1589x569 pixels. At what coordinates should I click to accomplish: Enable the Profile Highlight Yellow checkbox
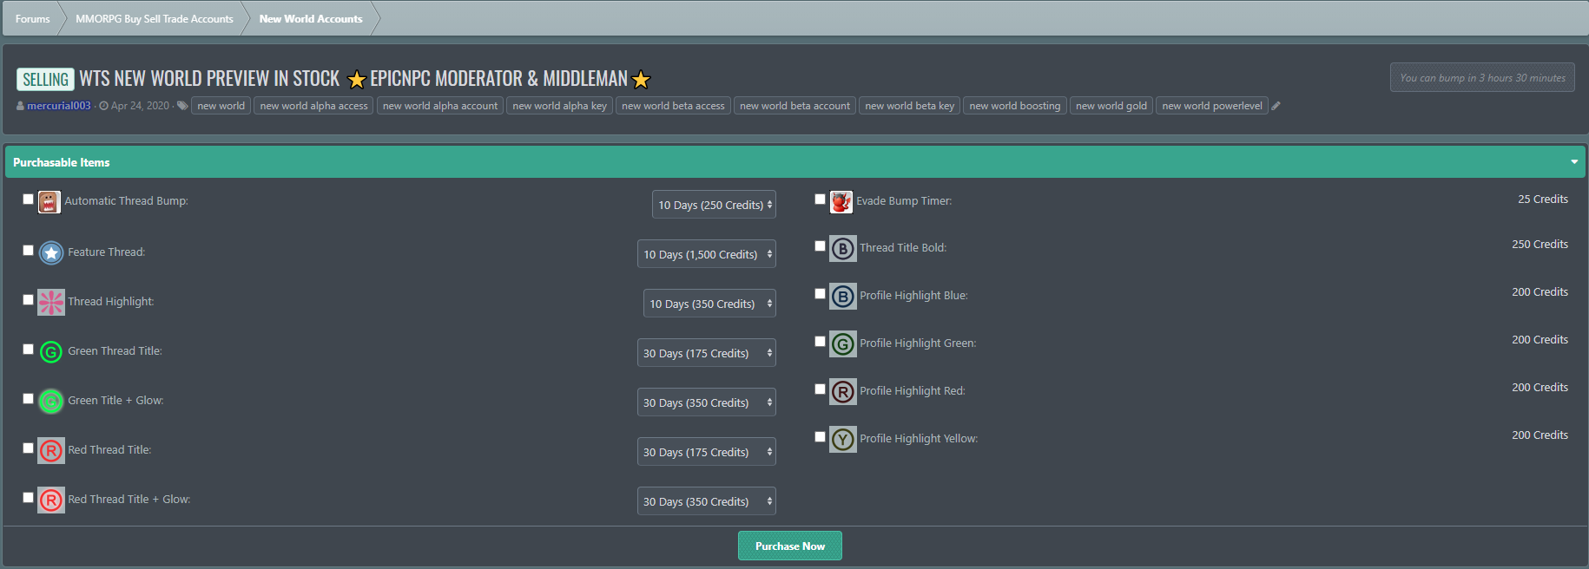pos(821,437)
